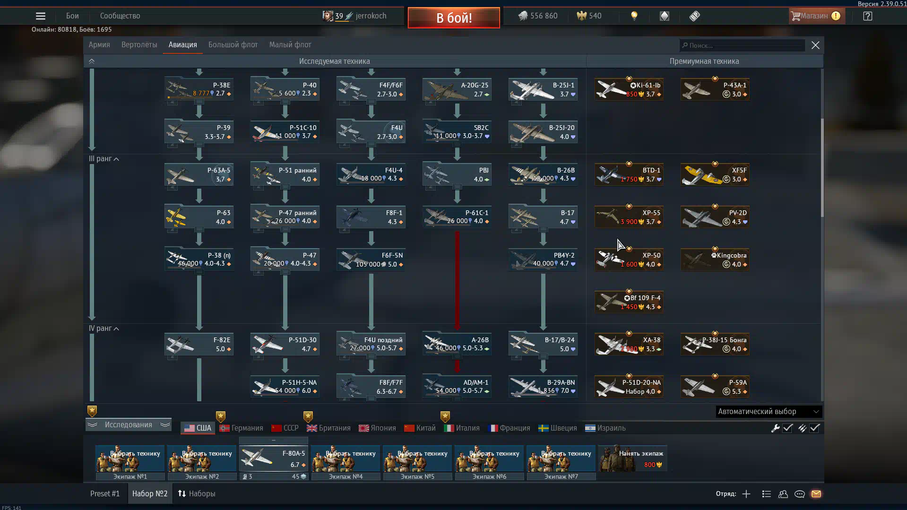Viewport: 907px width, 510px height.
Task: Click the Поиск search field
Action: pos(742,45)
